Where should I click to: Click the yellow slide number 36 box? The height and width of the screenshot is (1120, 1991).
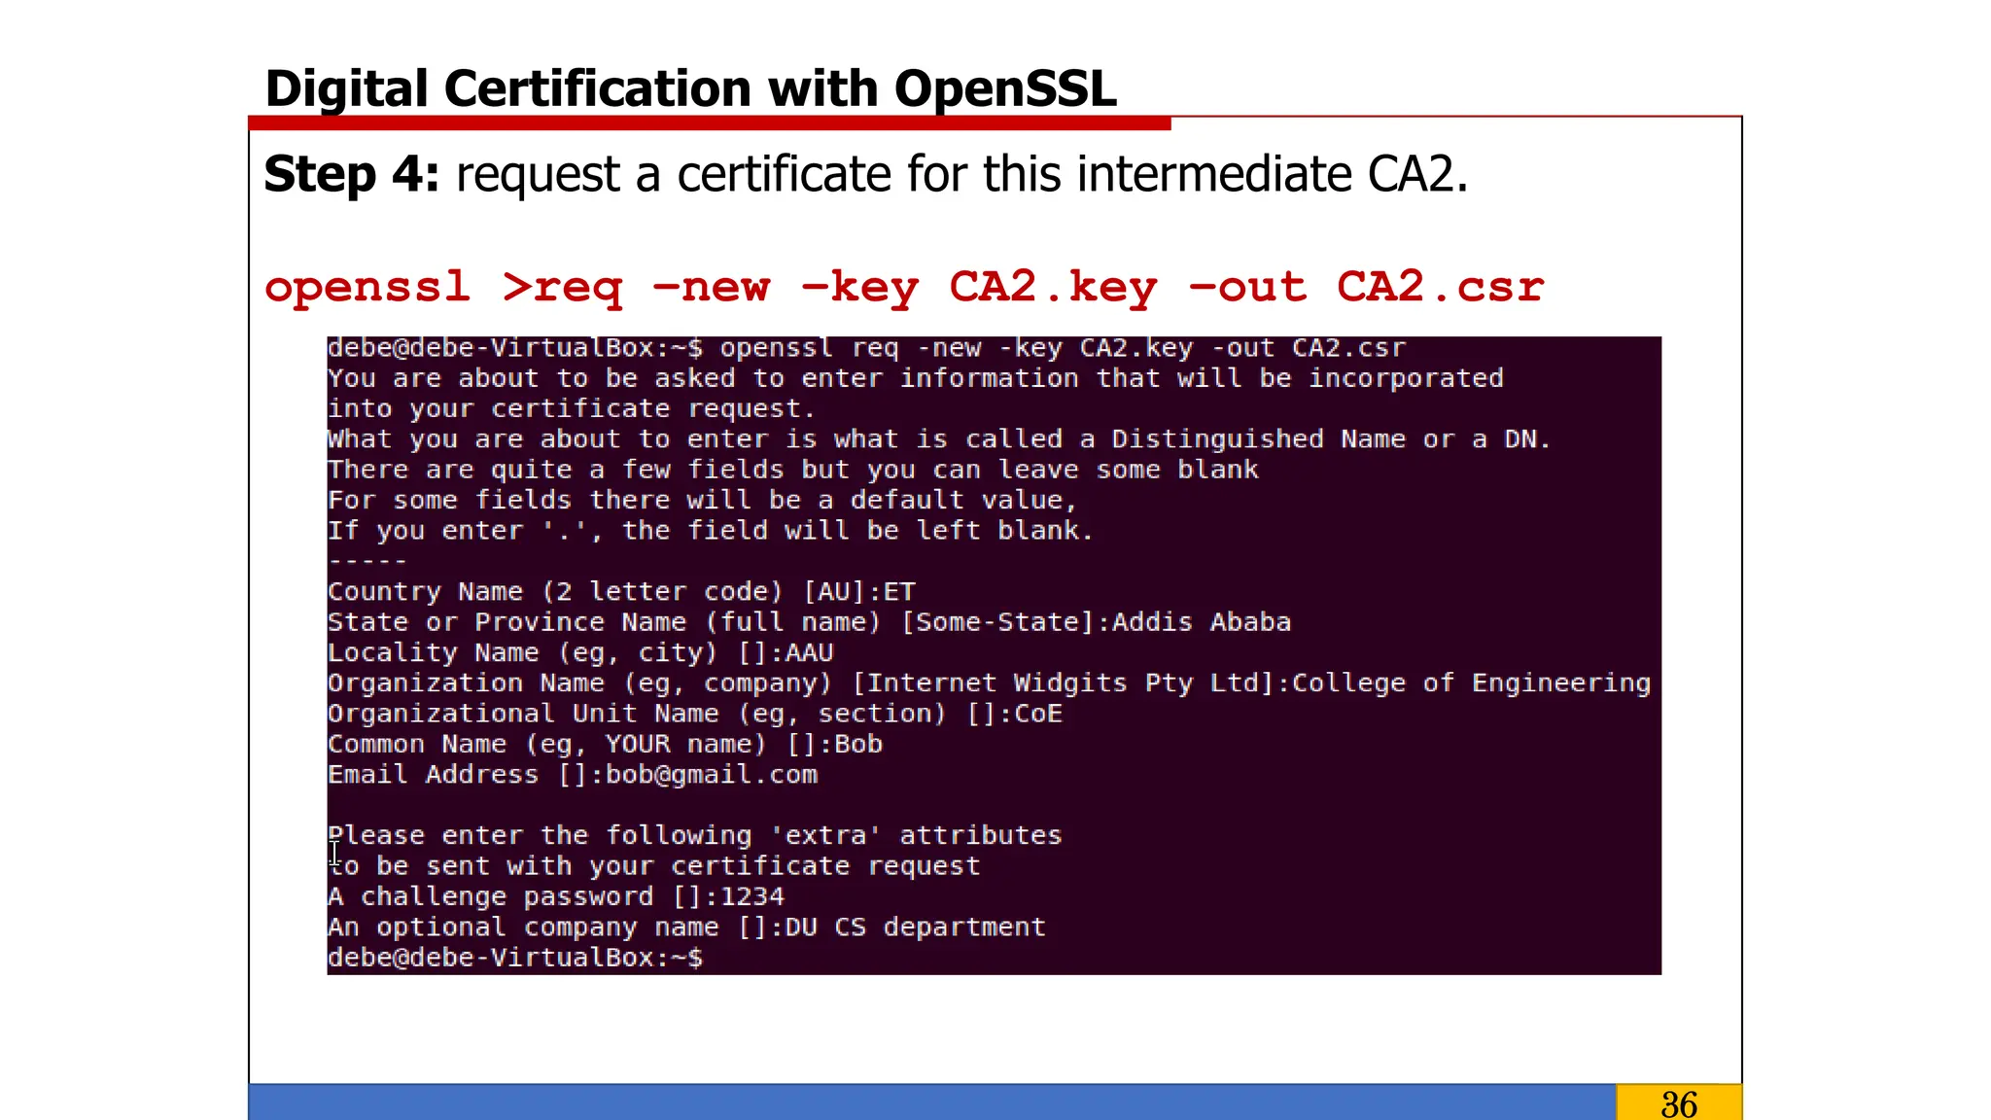coord(1678,1103)
